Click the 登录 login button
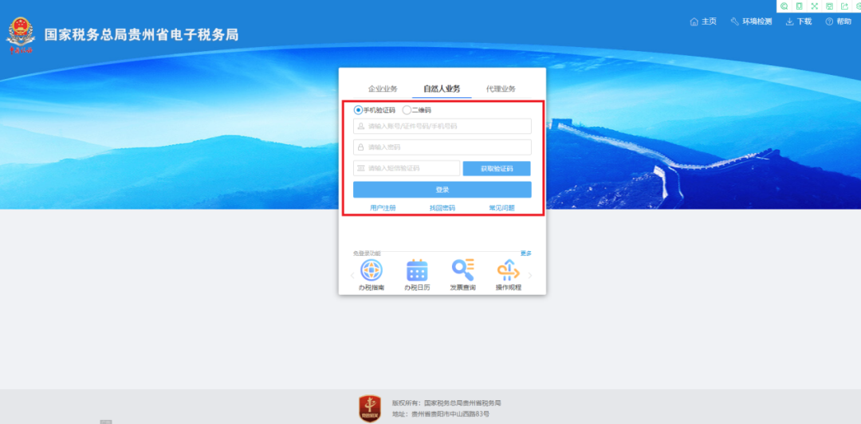Image resolution: width=861 pixels, height=424 pixels. click(442, 190)
